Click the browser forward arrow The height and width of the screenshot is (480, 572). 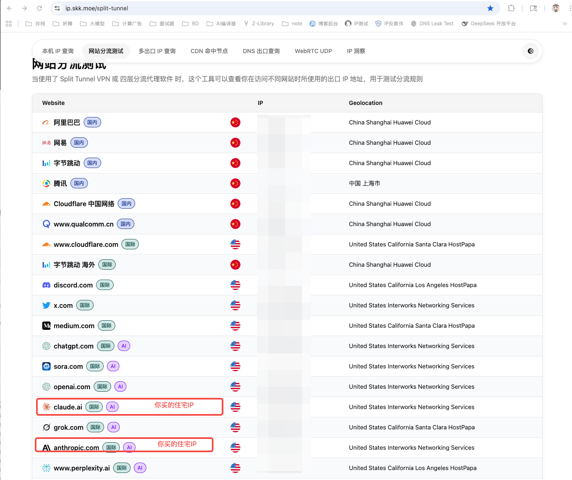pyautogui.click(x=24, y=8)
